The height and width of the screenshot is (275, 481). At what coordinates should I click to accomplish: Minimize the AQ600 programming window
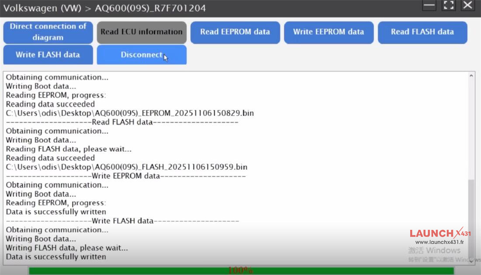point(429,6)
